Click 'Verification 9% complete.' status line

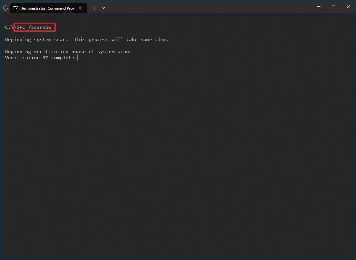41,58
